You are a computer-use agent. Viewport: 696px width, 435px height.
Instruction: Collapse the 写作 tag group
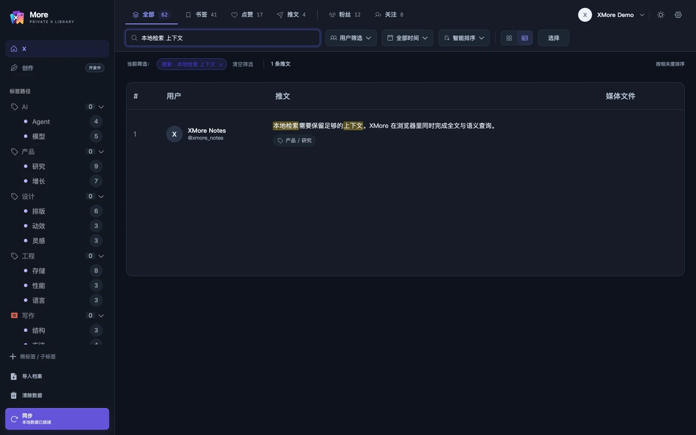click(x=101, y=316)
